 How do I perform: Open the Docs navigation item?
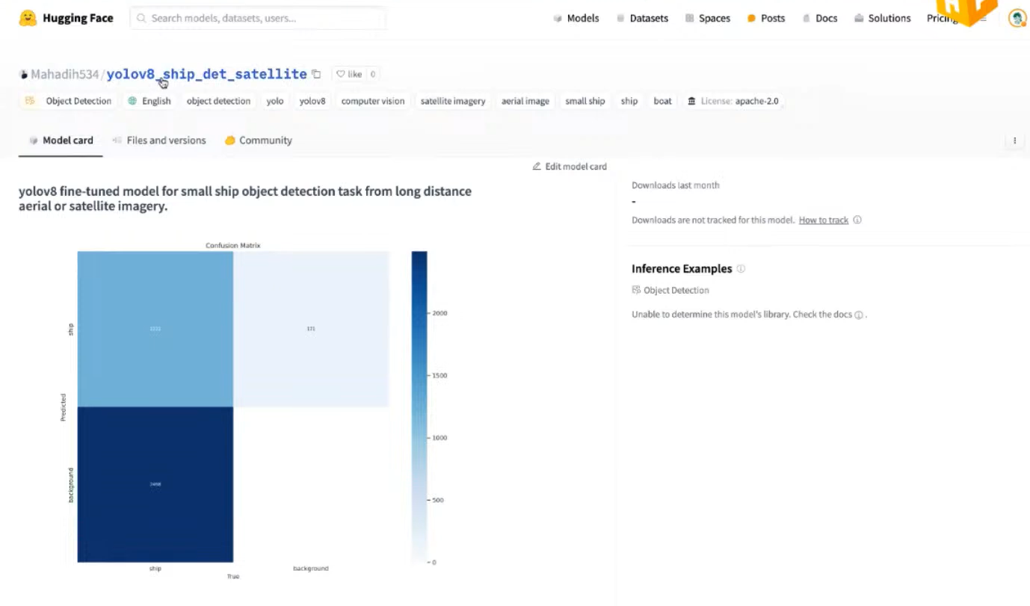pos(820,18)
